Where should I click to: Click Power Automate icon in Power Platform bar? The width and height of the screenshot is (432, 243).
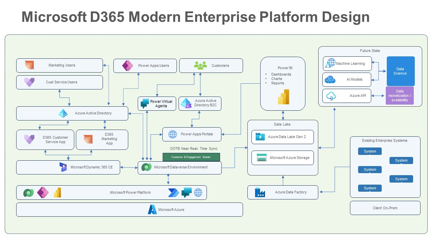click(173, 193)
